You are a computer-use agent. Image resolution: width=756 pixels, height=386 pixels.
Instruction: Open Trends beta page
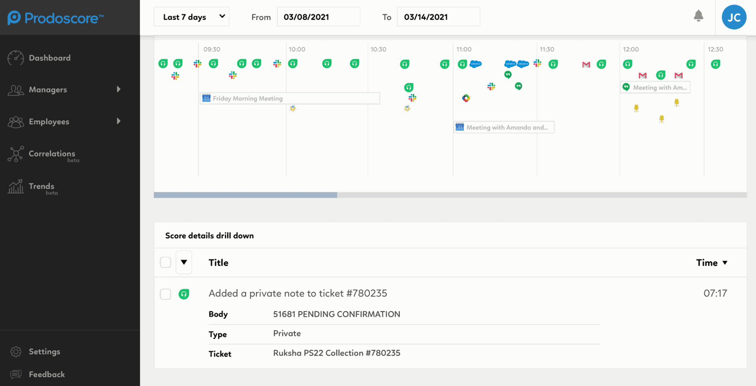(x=41, y=187)
